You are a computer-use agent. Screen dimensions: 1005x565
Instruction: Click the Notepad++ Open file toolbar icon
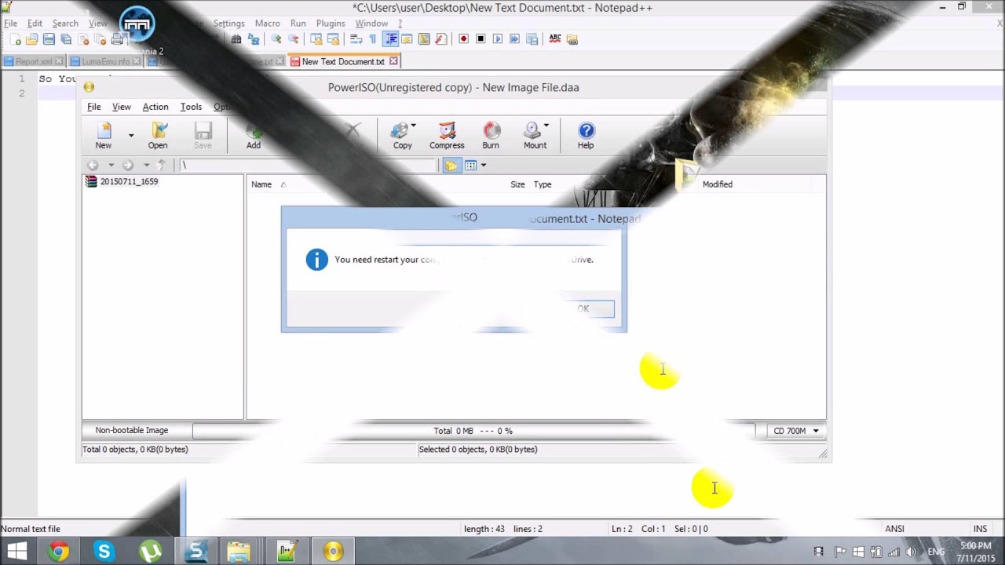31,39
